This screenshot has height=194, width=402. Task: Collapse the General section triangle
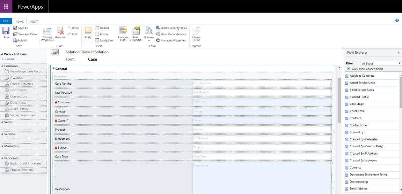point(53,69)
